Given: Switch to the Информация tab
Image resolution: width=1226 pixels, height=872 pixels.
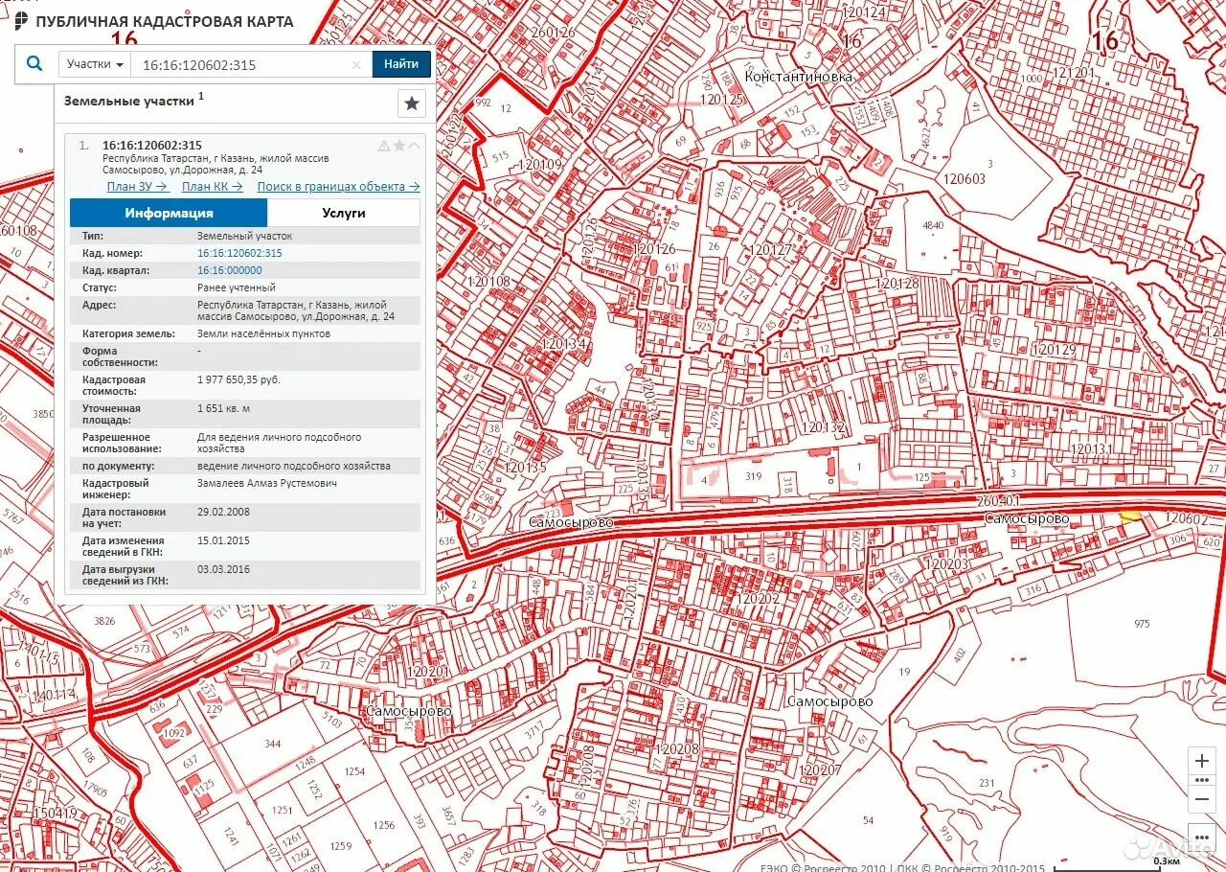Looking at the screenshot, I should tap(169, 213).
